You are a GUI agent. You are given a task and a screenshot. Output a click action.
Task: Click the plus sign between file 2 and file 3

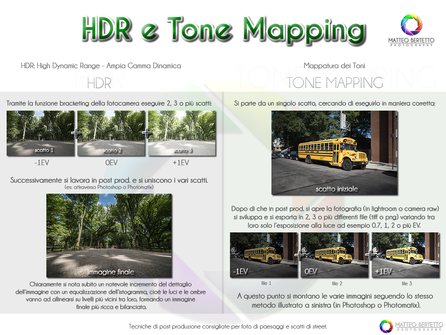[370, 255]
